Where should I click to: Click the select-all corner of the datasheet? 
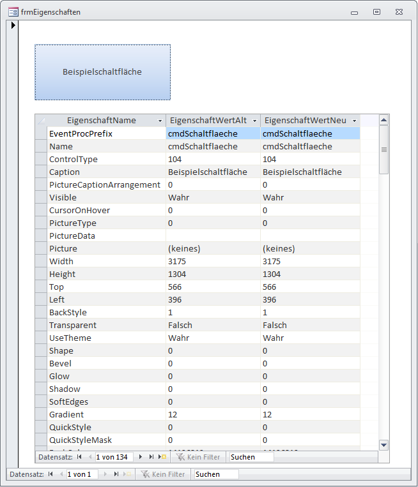(41, 121)
